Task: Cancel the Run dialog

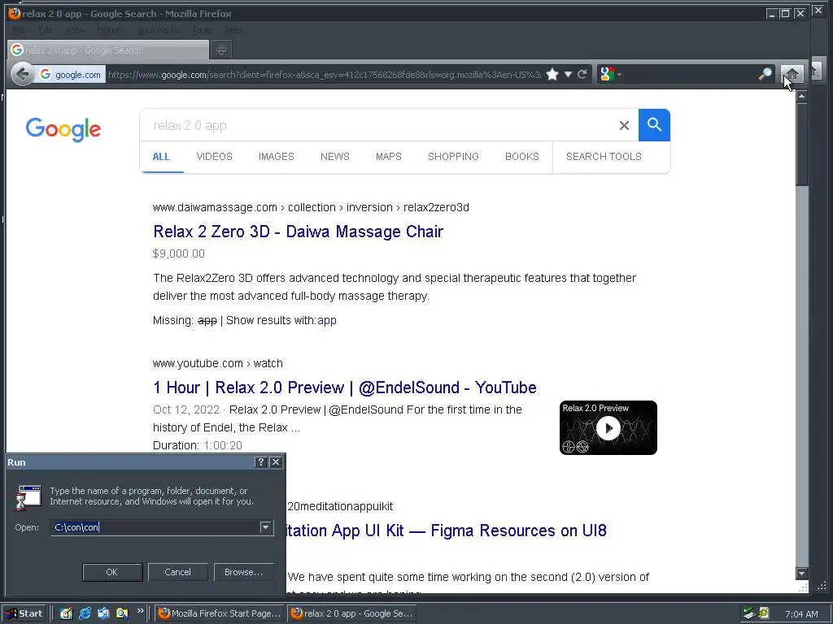Action: coord(177,572)
